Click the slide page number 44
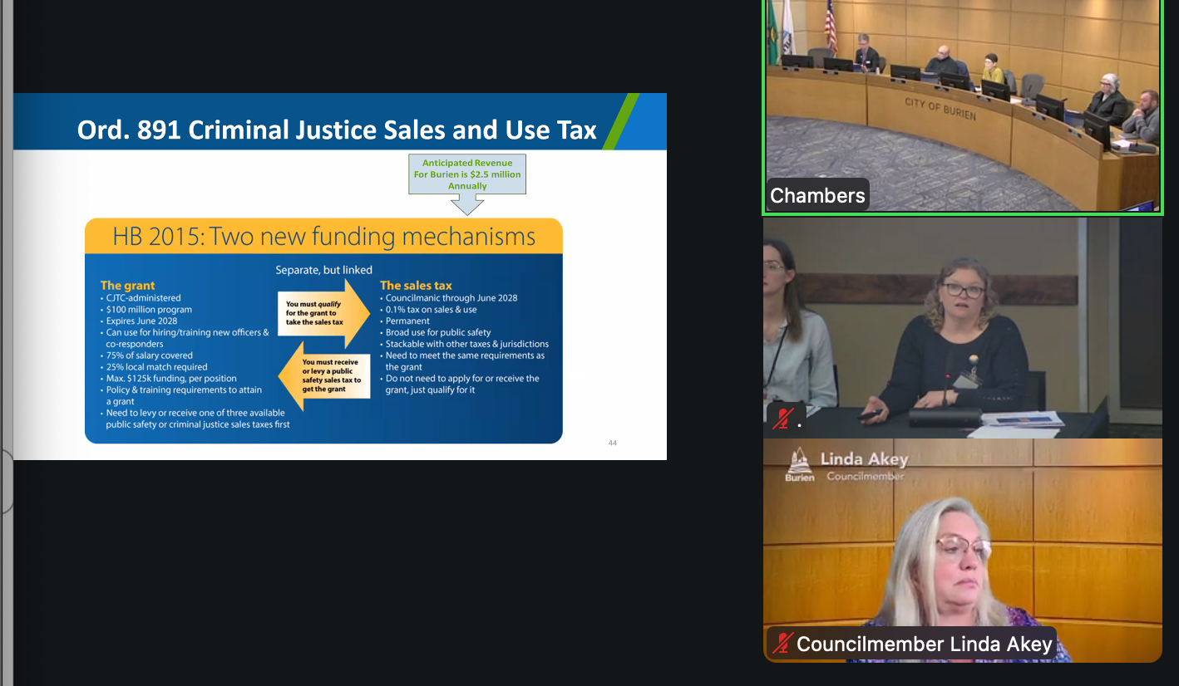 coord(613,443)
